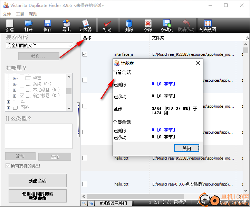Tick the checkbox below interface.js row
Screen dimensions: 250x207
click(x=85, y=80)
